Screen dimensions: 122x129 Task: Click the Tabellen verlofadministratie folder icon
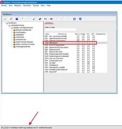(12, 28)
